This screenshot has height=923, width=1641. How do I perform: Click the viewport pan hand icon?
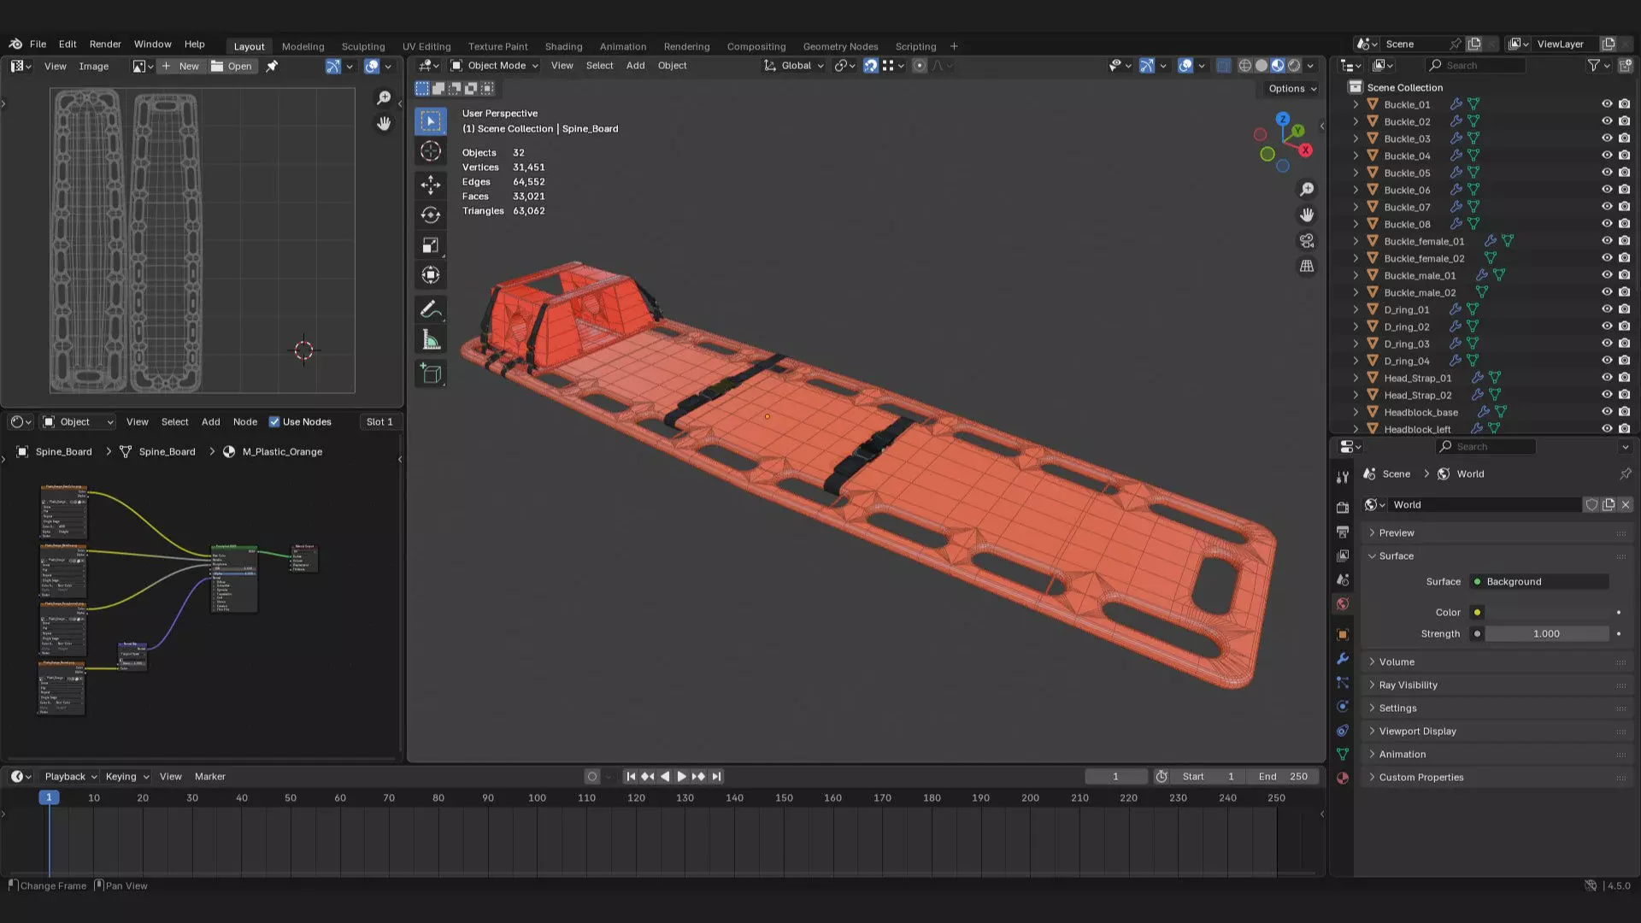click(x=1307, y=215)
